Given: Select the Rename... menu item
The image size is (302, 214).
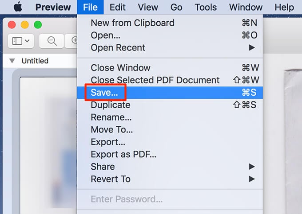Looking at the screenshot, I should 170,117.
